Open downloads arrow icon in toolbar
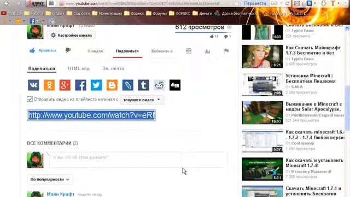Viewport: 350px width, 197px height. (324, 3)
